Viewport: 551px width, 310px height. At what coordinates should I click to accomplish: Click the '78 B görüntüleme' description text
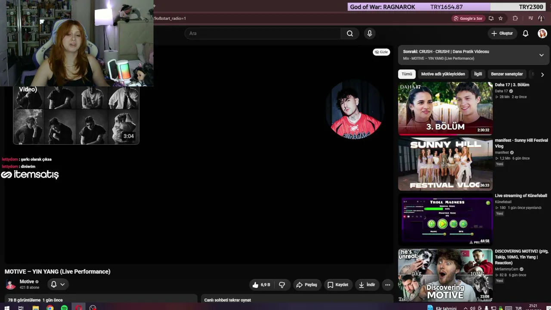pos(24,300)
